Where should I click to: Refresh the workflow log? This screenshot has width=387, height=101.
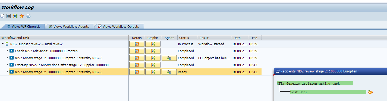point(2,16)
